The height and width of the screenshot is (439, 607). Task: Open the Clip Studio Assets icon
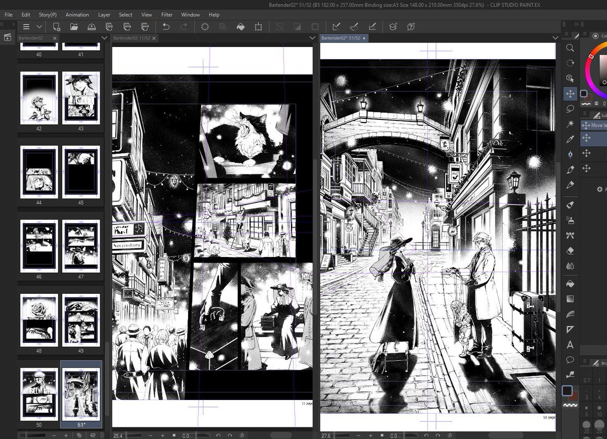pos(393,27)
